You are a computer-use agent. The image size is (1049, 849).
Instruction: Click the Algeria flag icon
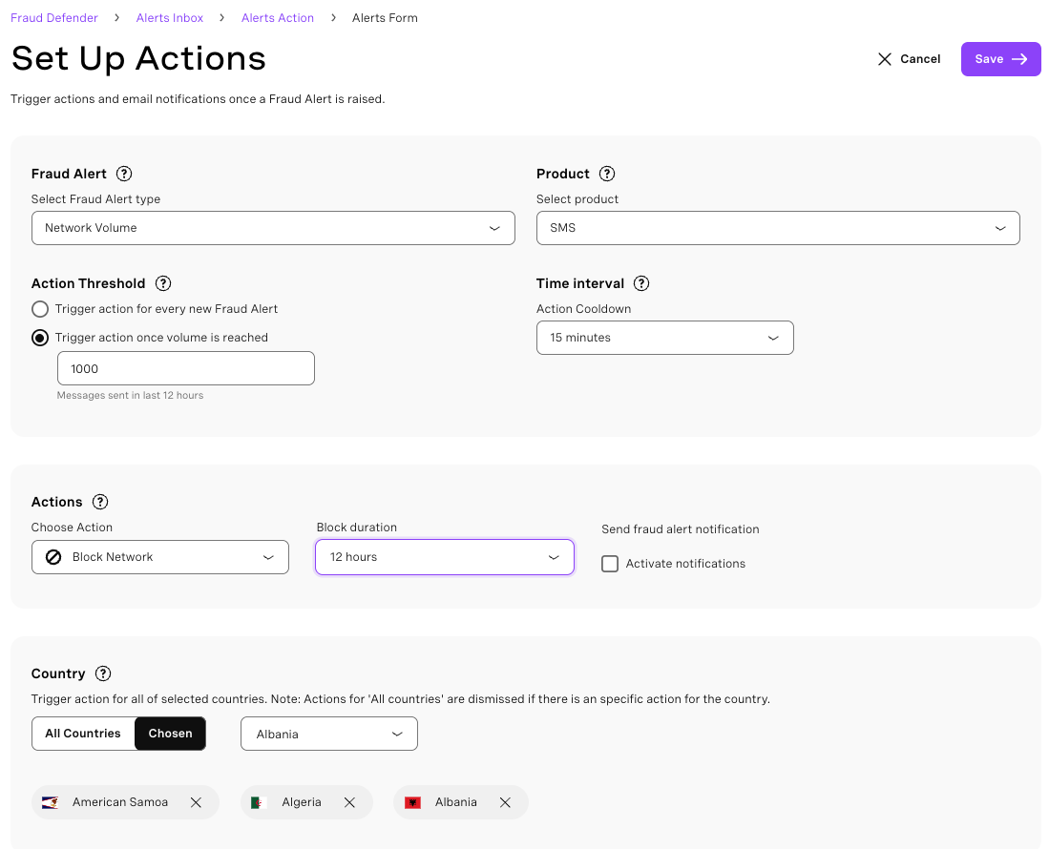click(259, 802)
